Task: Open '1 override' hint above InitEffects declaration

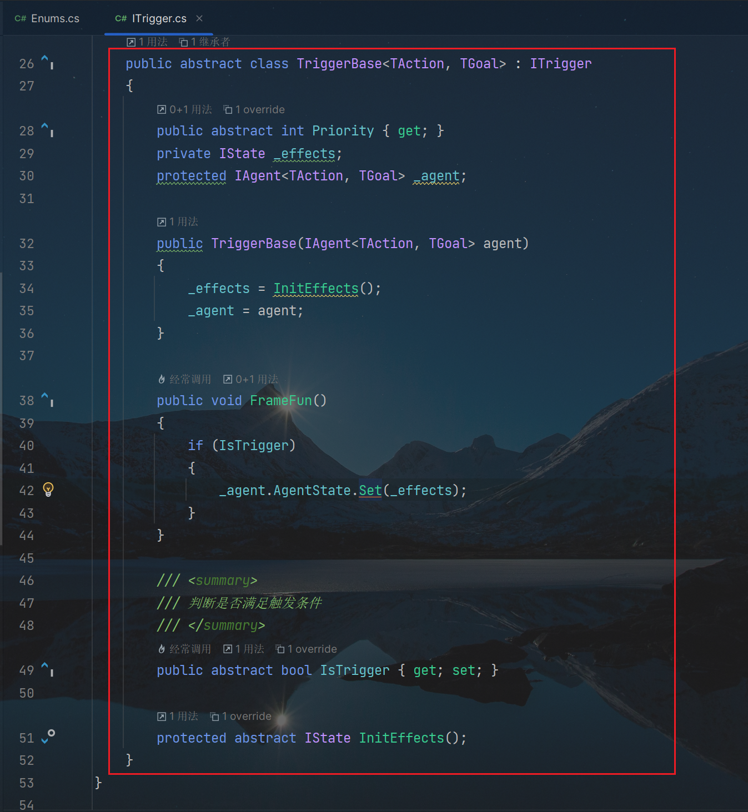Action: point(241,716)
